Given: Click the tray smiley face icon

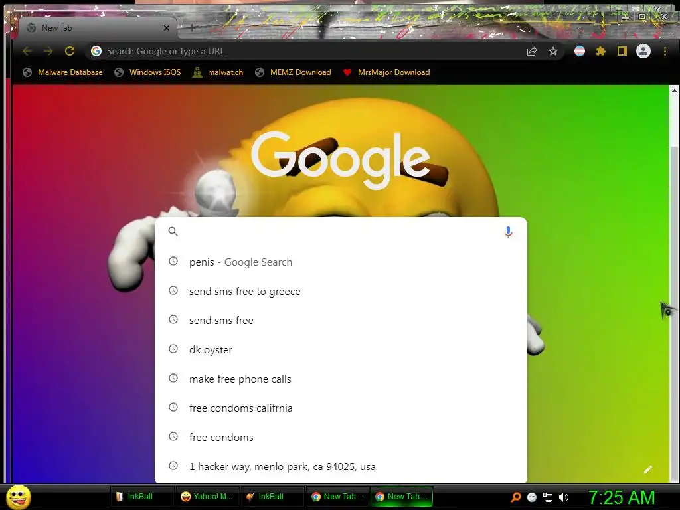Looking at the screenshot, I should 532,497.
